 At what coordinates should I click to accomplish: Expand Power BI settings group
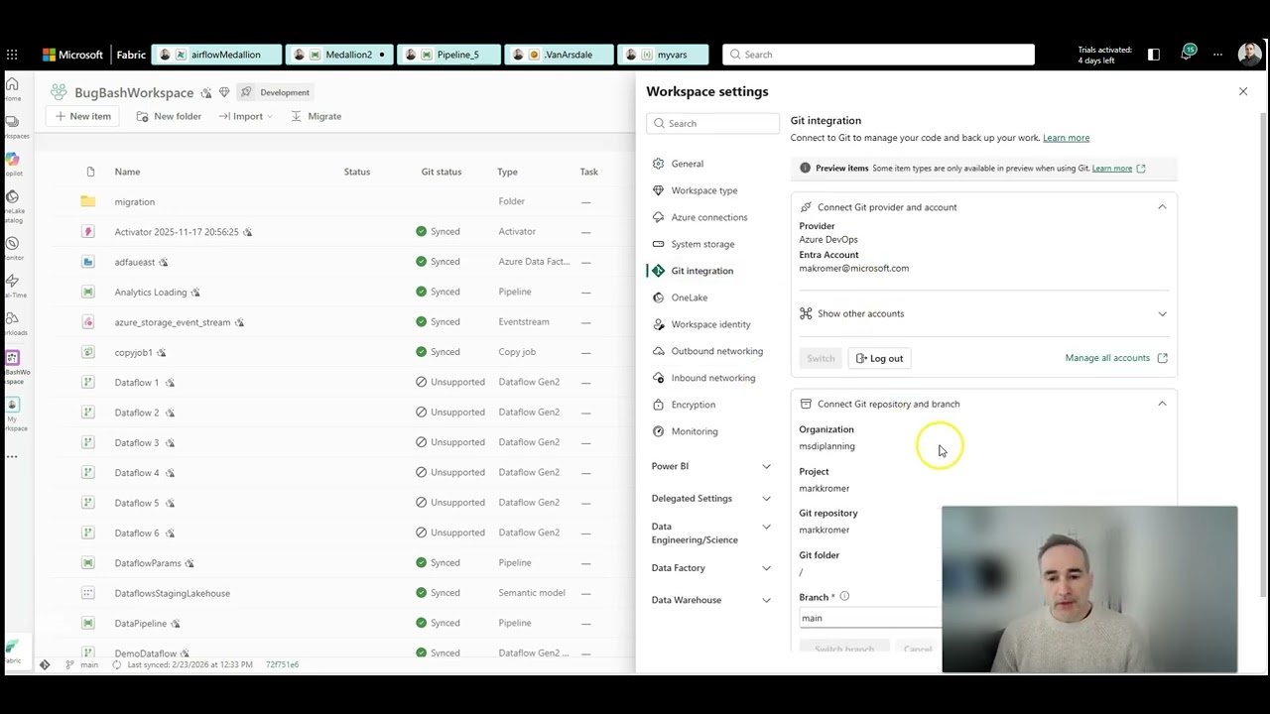pos(766,466)
